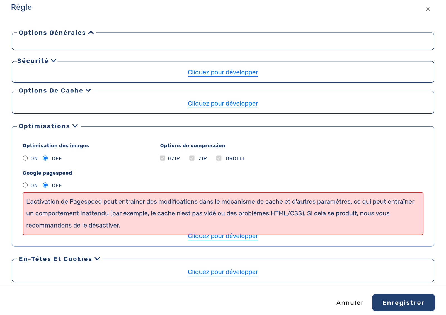
Task: Toggle the BROTLI compression checkbox
Action: (219, 158)
